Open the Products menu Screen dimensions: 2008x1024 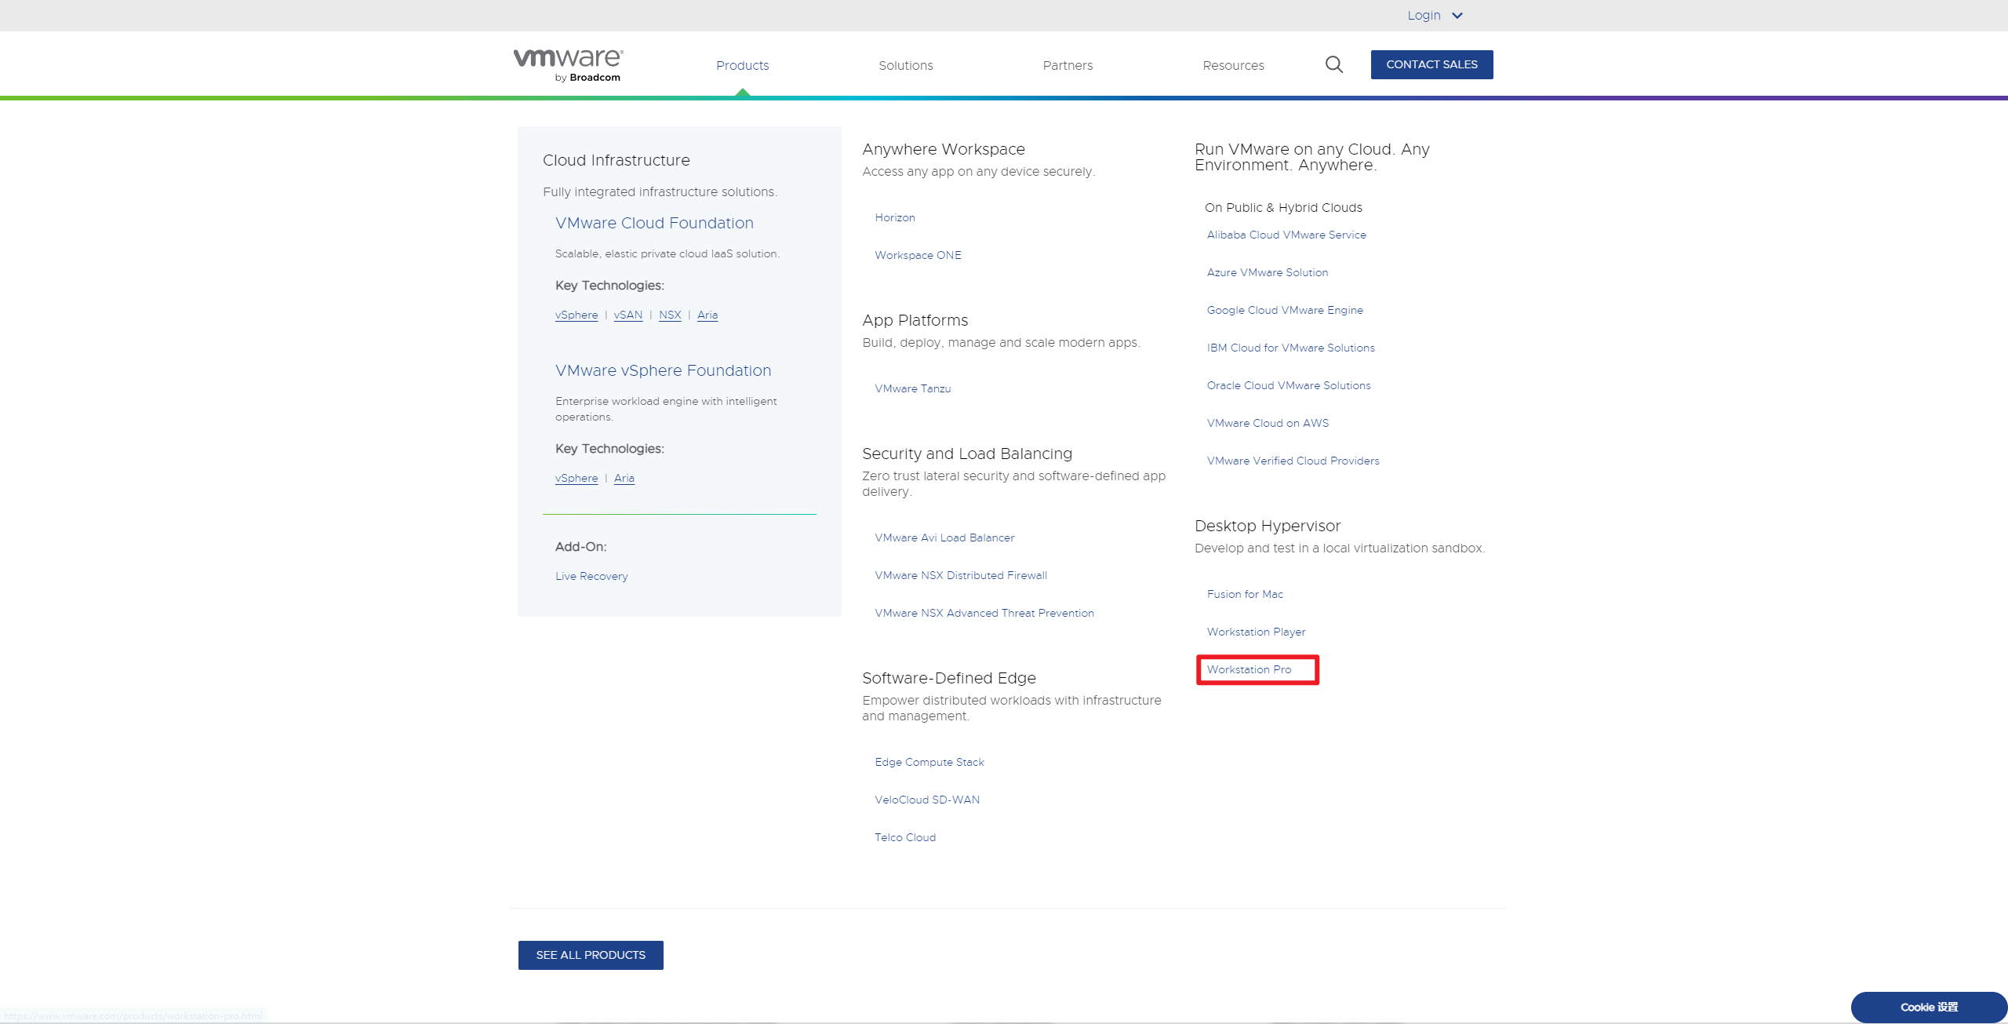click(742, 65)
